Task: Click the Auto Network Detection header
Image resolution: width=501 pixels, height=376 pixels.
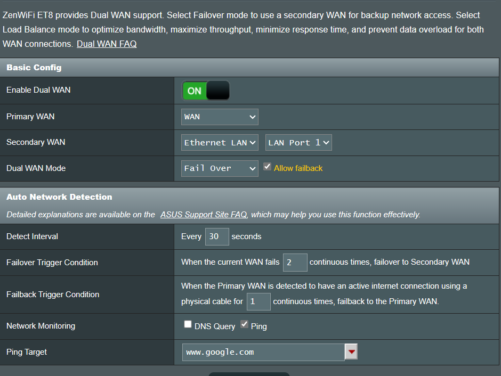Action: tap(59, 197)
